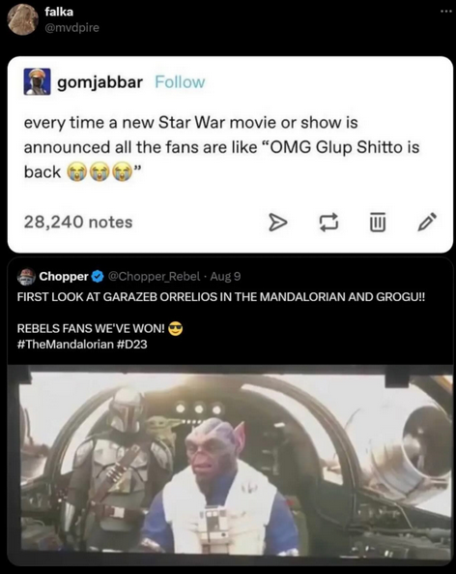Open the @Chopper_Rebel handle
Screen dimensions: 456x574
click(x=155, y=277)
